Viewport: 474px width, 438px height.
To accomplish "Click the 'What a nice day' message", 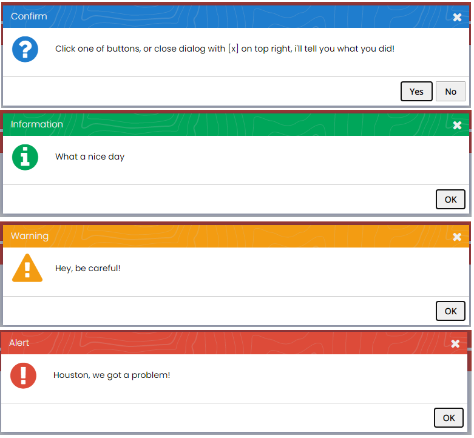I will tap(90, 157).
